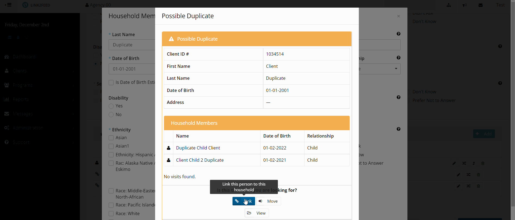The height and width of the screenshot is (220, 515).
Task: Check the Is Date of Birth Estimated box
Action: [111, 82]
